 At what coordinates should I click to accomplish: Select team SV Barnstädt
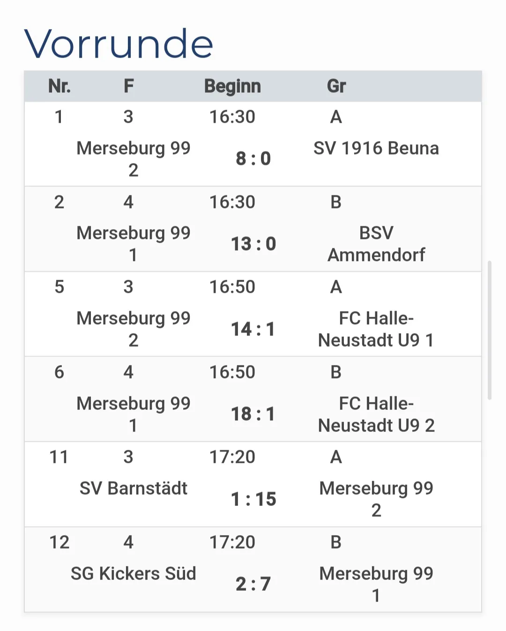(x=134, y=488)
